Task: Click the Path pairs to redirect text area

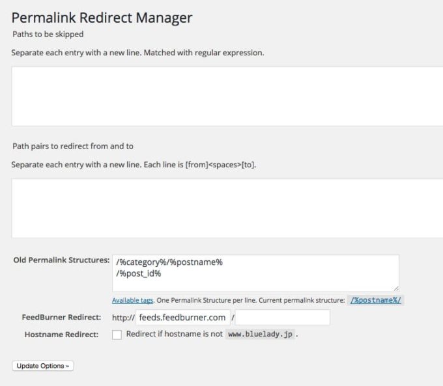Action: pyautogui.click(x=227, y=208)
